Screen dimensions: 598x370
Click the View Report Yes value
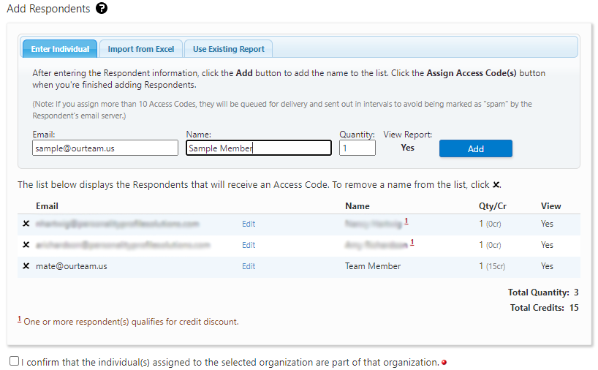[407, 148]
